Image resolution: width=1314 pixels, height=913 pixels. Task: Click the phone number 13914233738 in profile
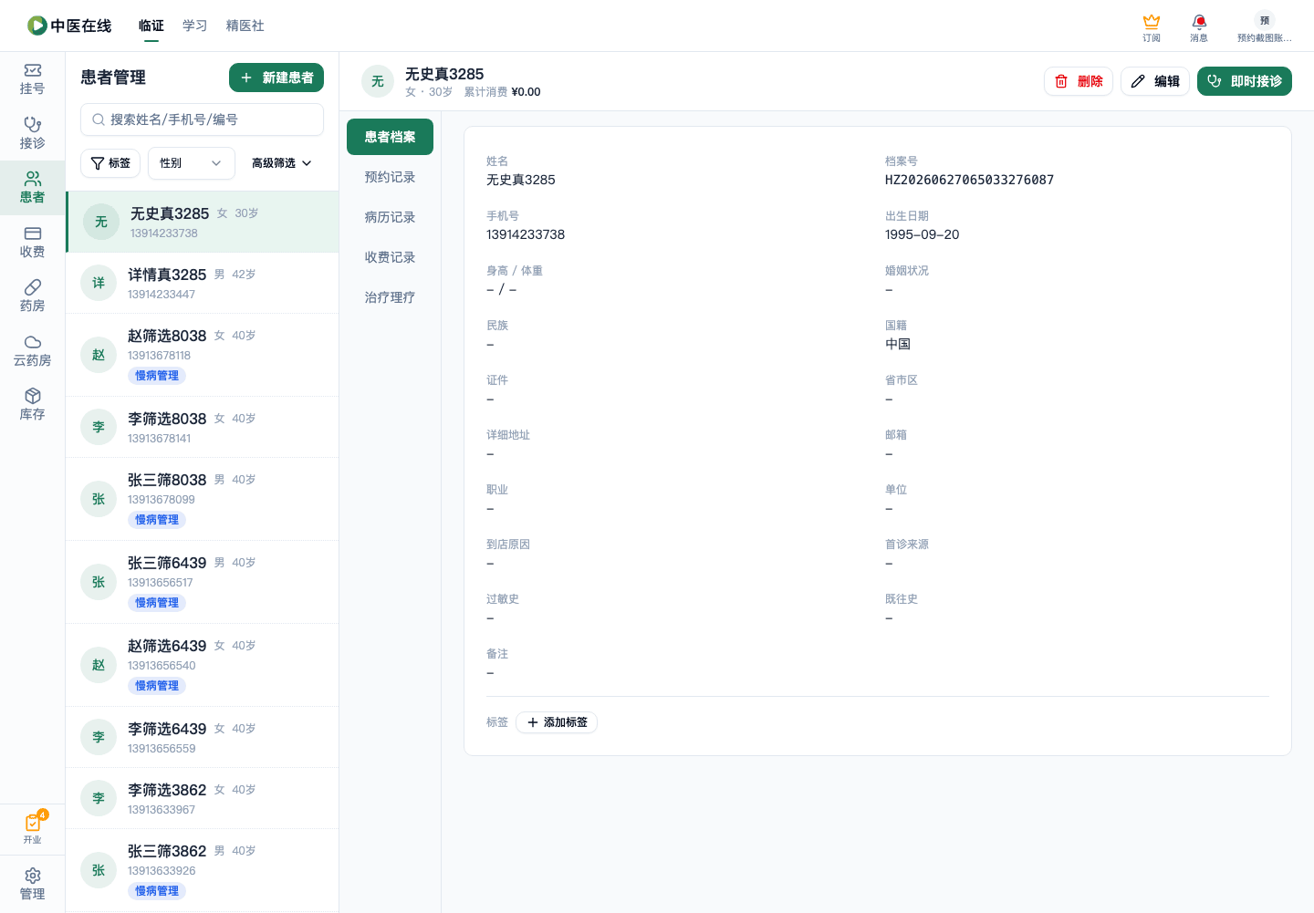point(526,234)
